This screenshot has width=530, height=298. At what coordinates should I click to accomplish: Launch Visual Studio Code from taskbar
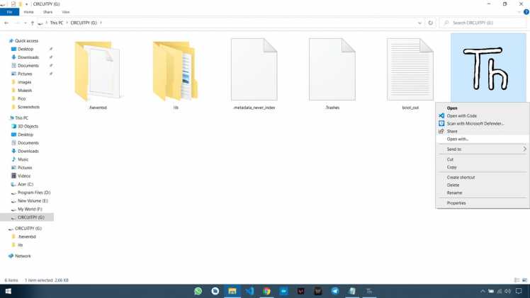click(x=249, y=291)
